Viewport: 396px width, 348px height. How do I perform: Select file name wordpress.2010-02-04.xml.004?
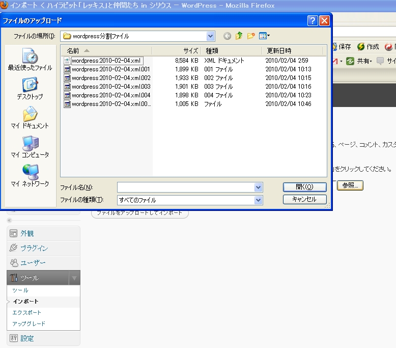pyautogui.click(x=111, y=95)
